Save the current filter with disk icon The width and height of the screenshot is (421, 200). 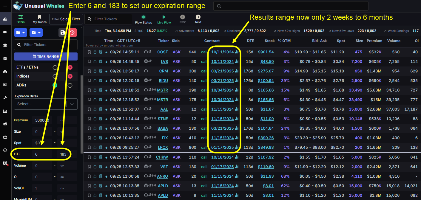click(63, 32)
